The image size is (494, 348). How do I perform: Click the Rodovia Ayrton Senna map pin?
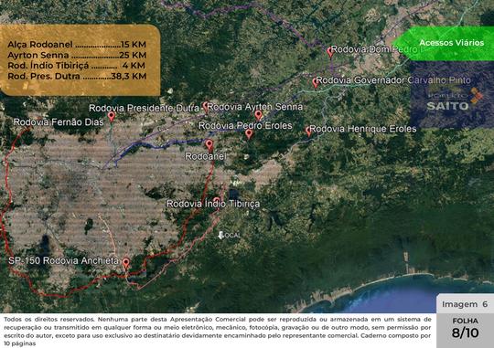coord(258,115)
